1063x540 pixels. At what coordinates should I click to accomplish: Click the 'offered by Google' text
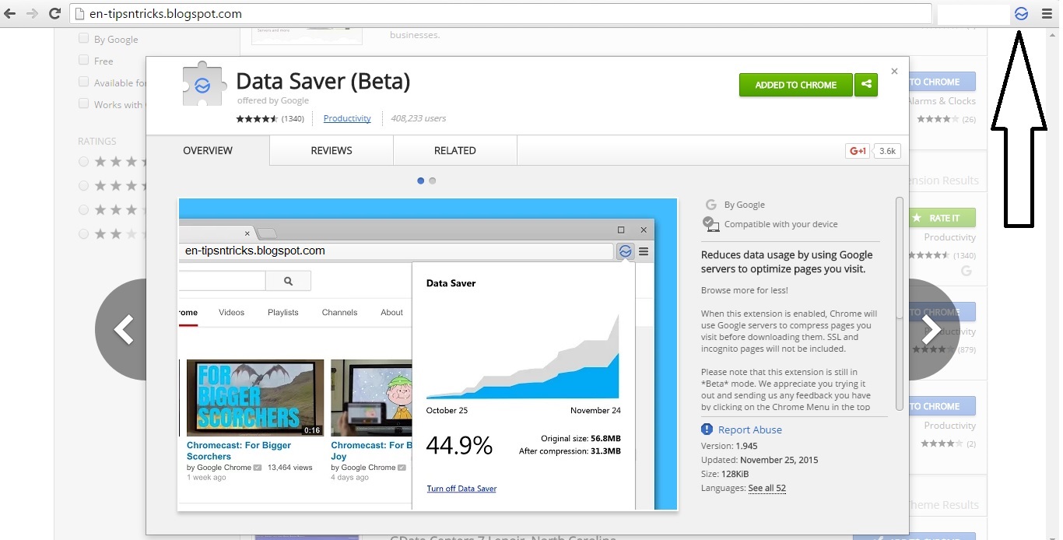[x=273, y=100]
